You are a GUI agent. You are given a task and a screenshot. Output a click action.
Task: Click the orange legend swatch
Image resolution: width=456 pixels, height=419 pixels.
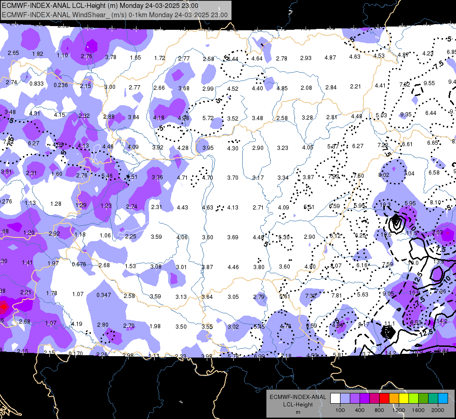[394, 399]
